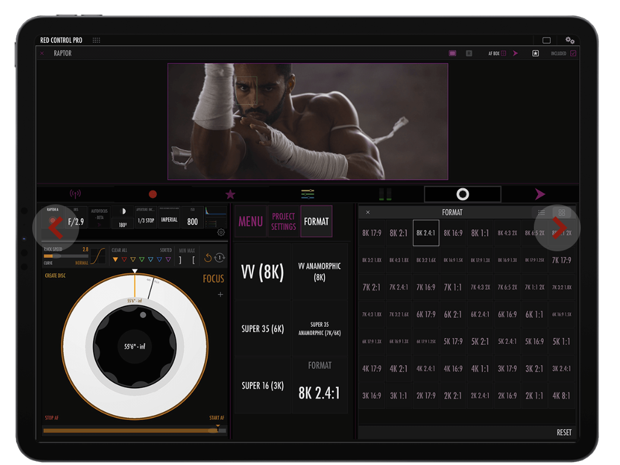
Task: Click the gear icon below the histogram
Action: pyautogui.click(x=221, y=232)
